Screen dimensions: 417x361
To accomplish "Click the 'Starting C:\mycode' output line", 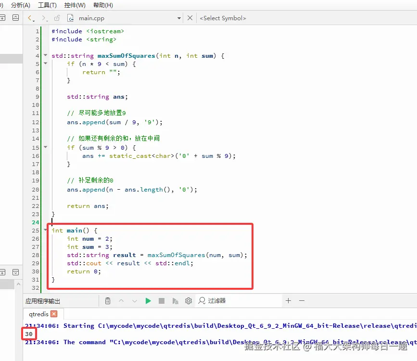I will (221, 326).
